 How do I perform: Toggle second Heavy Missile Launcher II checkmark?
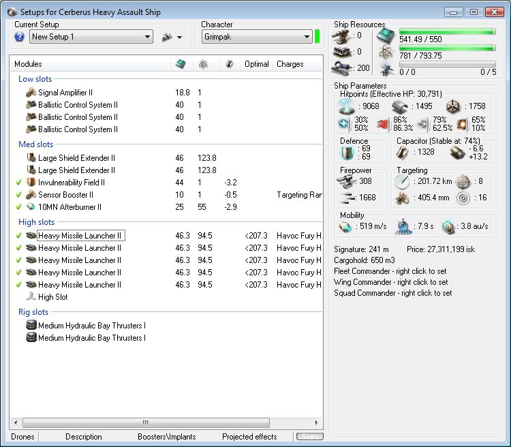18,248
